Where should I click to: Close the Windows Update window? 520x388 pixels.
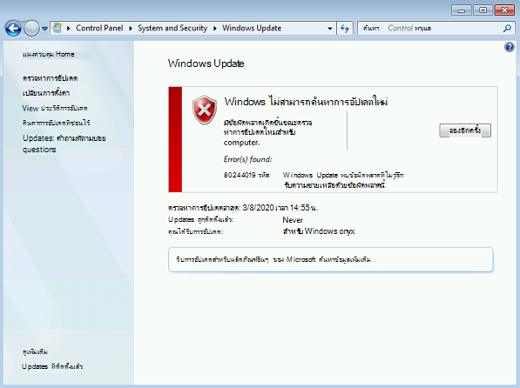[504, 10]
